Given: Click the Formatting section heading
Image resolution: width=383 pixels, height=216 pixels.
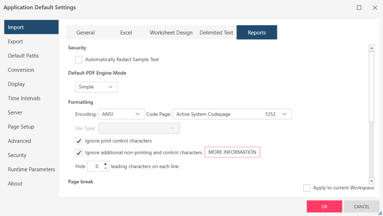Looking at the screenshot, I should [x=80, y=102].
